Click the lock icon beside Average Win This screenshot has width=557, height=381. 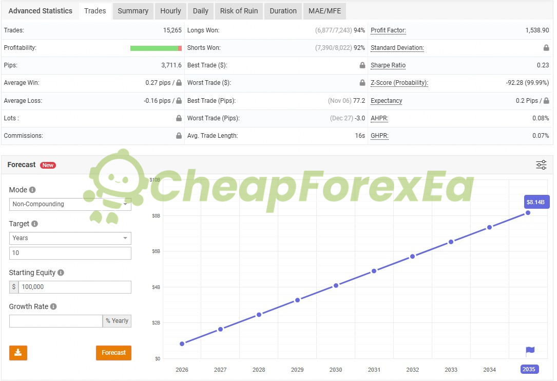tap(179, 83)
